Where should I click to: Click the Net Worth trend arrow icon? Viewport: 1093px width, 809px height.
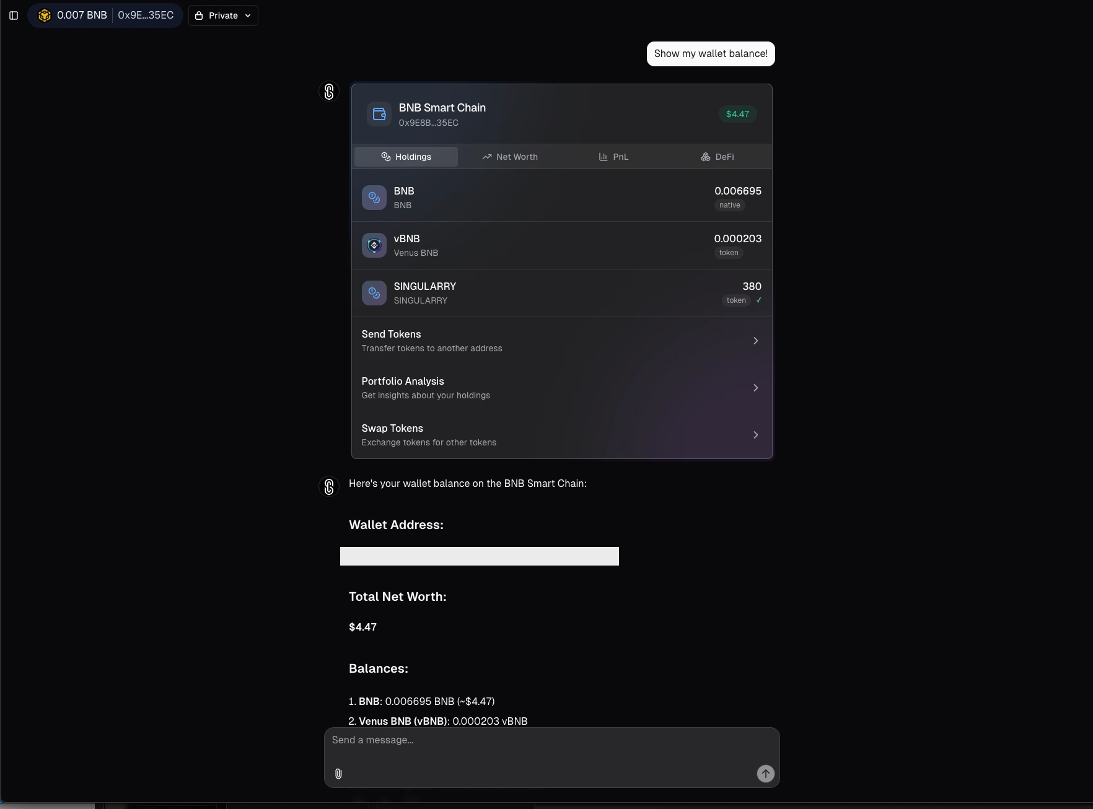[486, 157]
